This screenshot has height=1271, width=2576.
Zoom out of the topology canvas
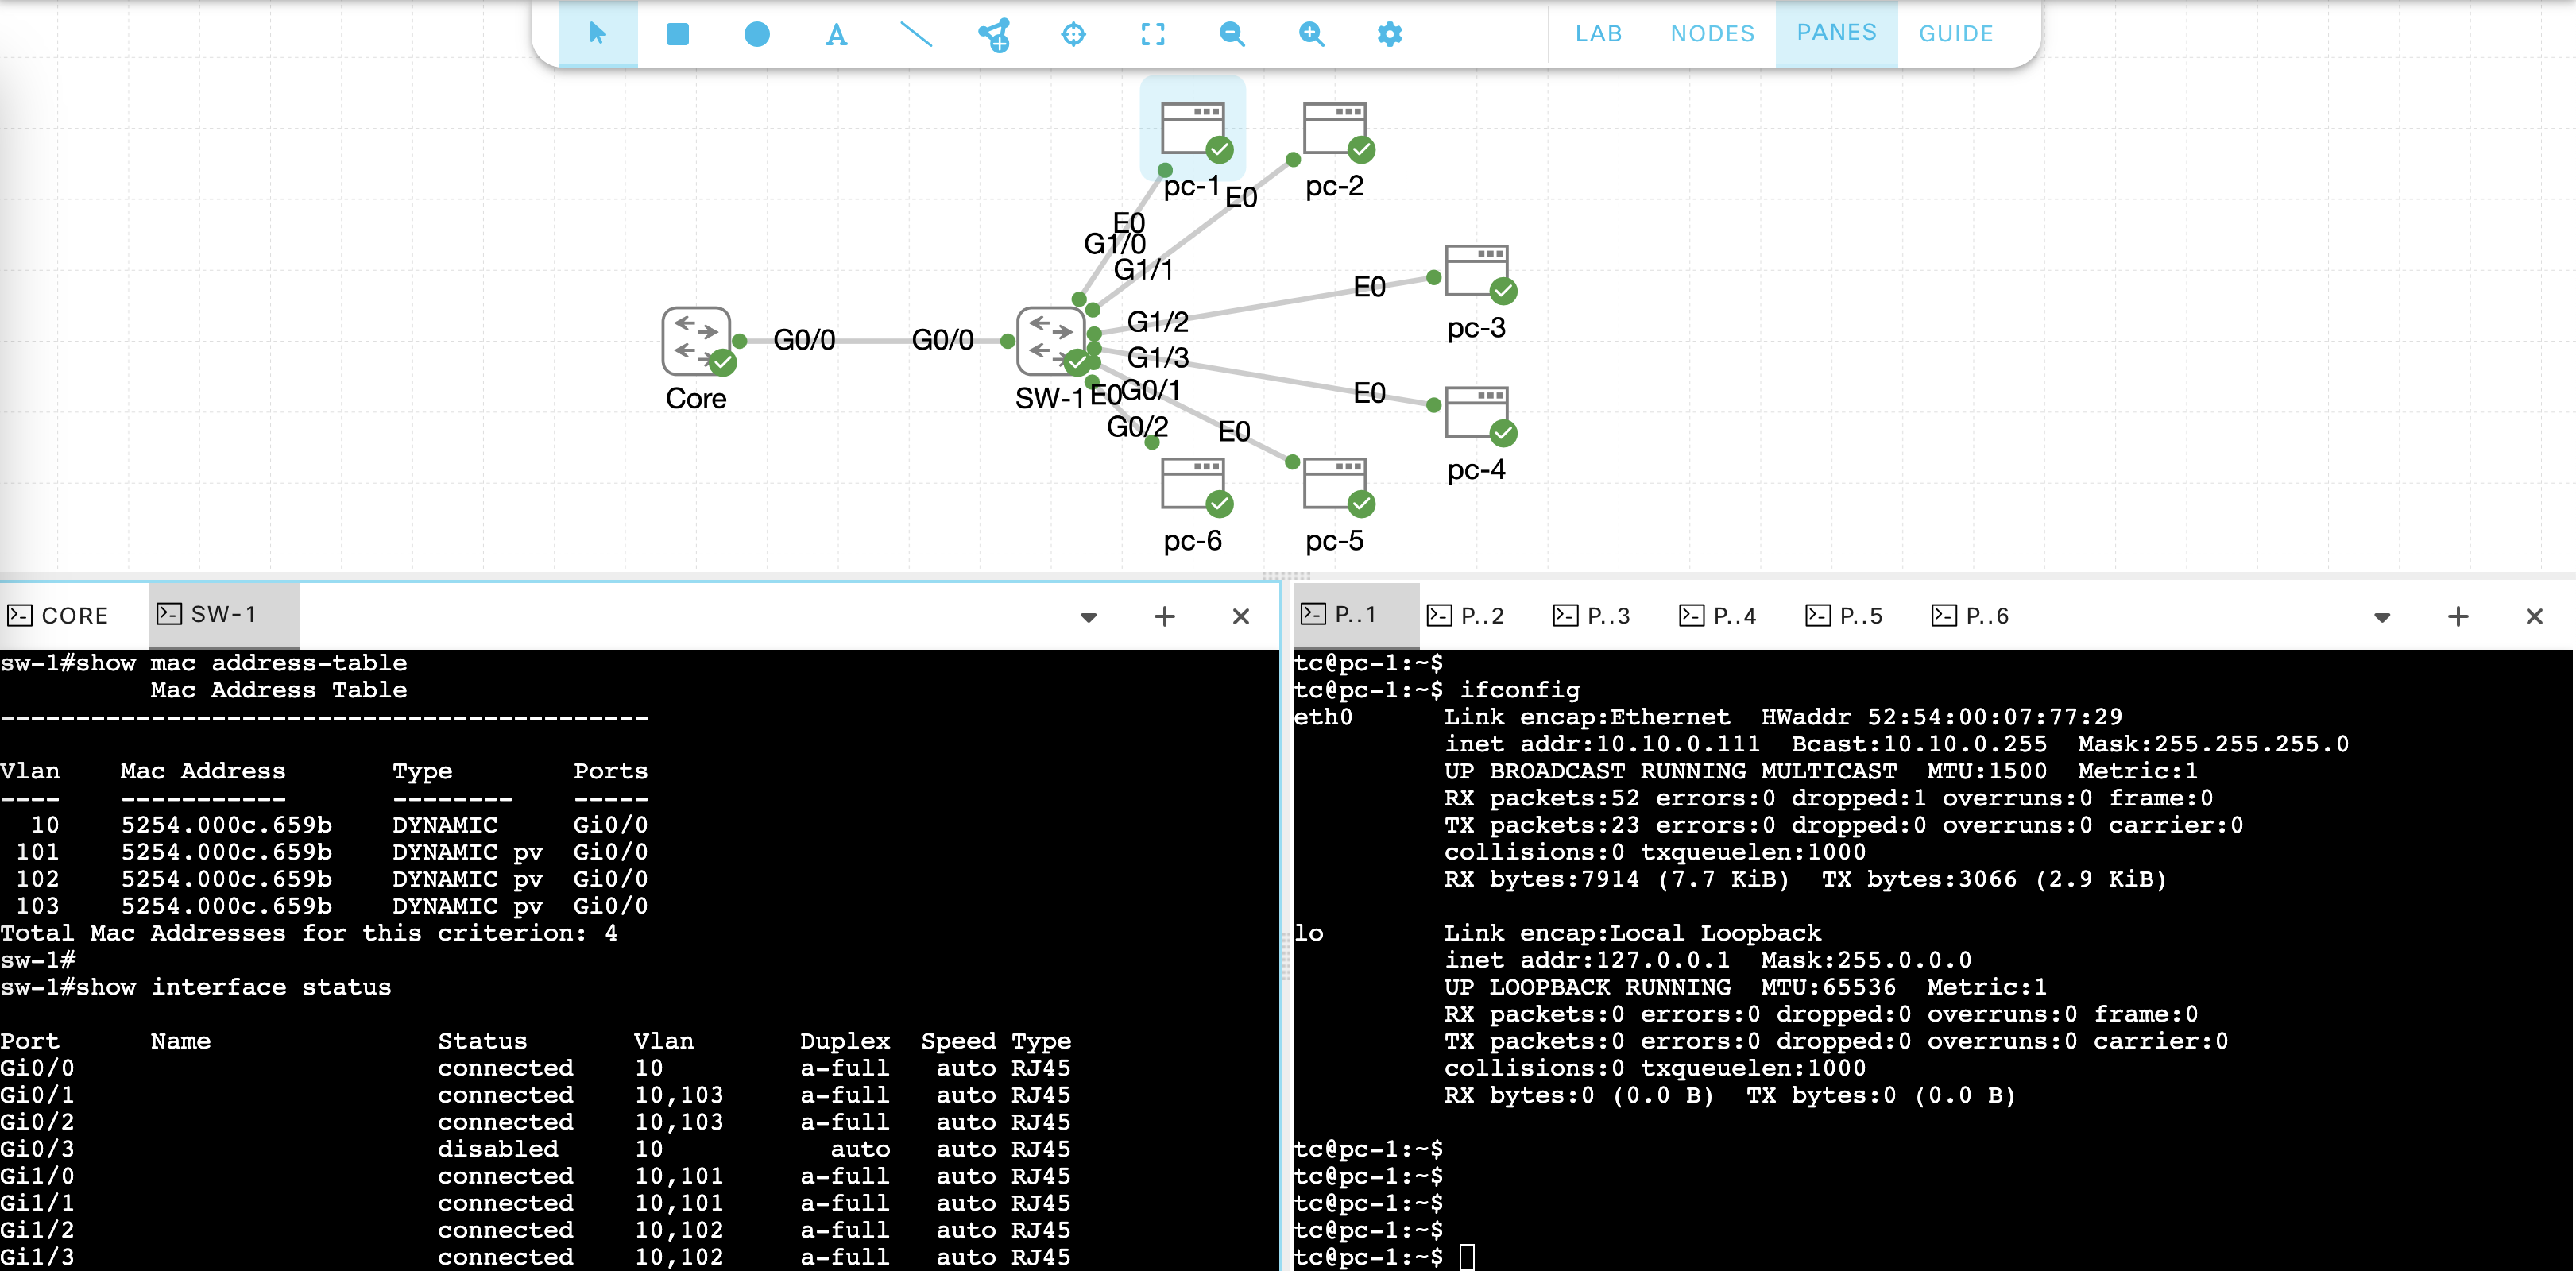[1232, 34]
